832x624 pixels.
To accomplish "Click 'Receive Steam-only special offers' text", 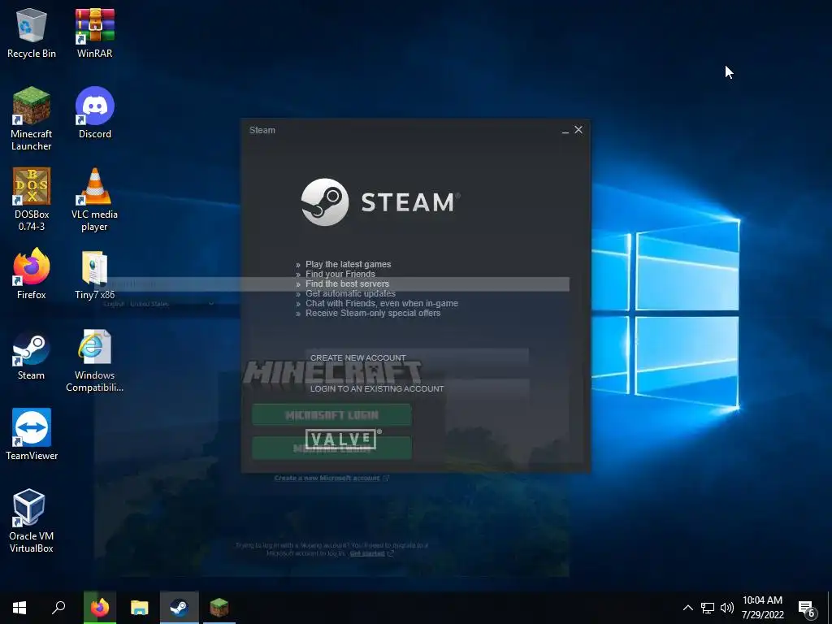I will (372, 313).
